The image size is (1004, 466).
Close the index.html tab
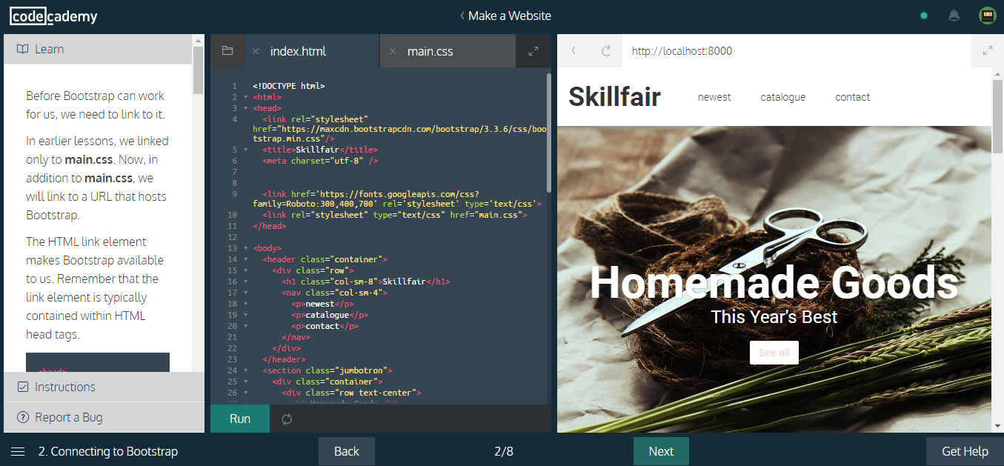click(x=256, y=51)
